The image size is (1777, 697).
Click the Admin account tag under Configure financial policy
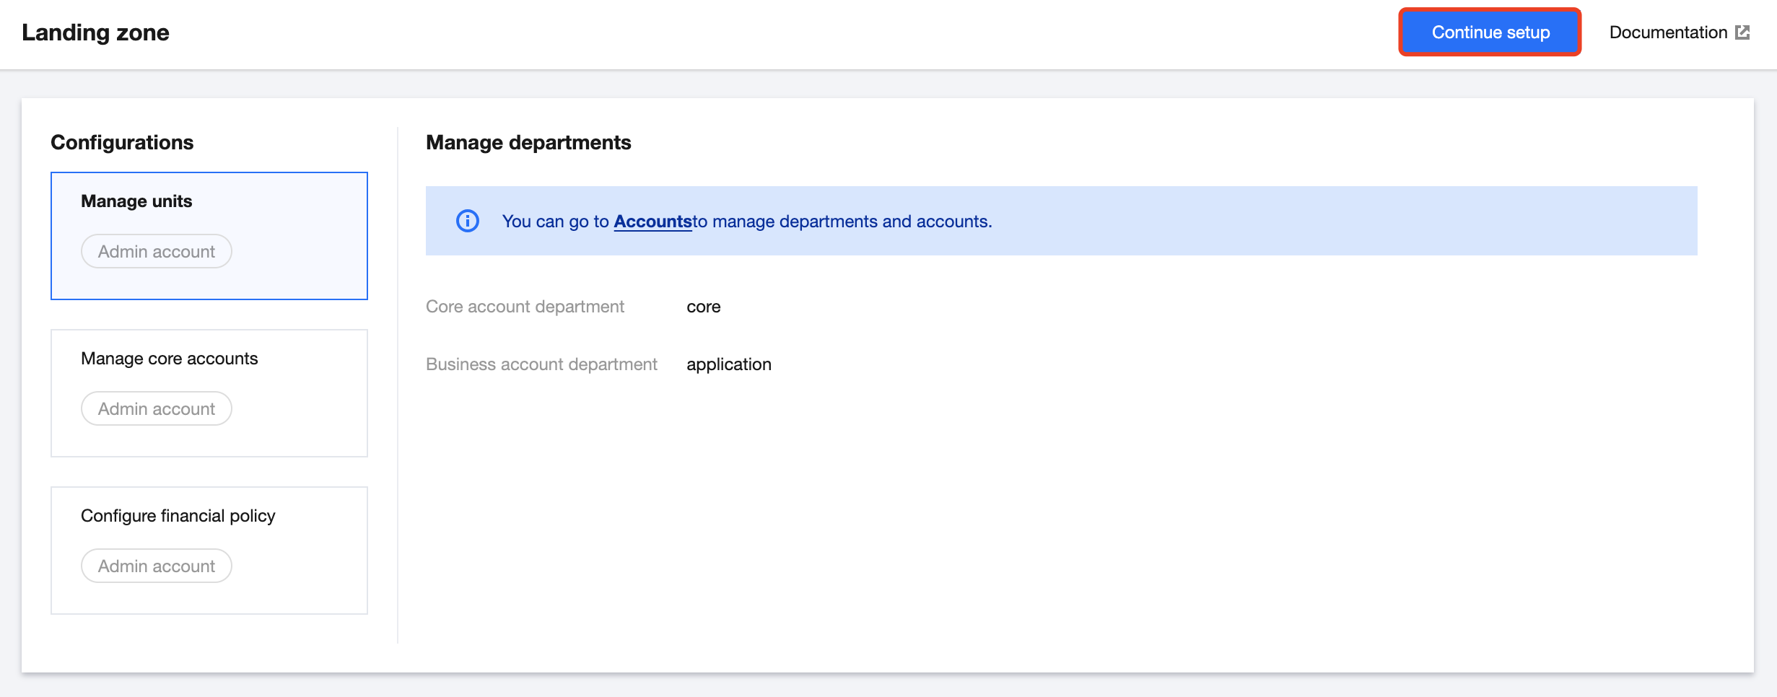(157, 566)
